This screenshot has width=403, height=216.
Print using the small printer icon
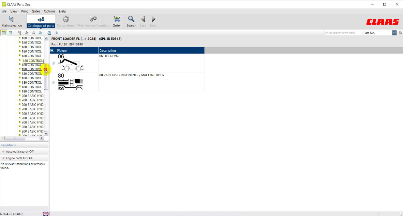49,33
